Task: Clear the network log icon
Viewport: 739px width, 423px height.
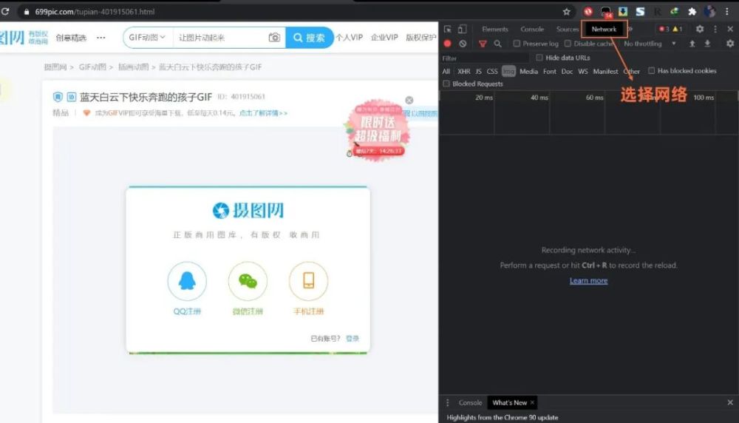Action: click(463, 44)
